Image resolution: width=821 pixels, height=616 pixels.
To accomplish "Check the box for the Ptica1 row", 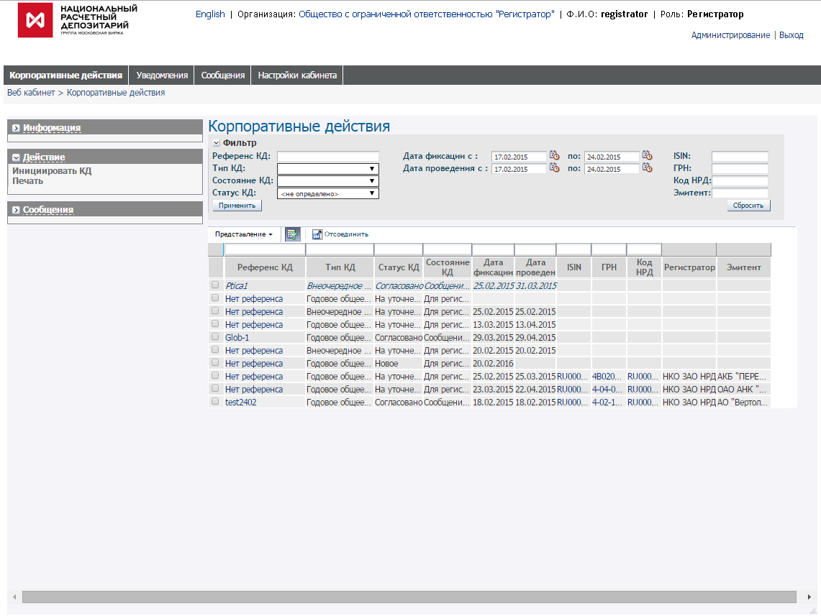I will tap(215, 285).
